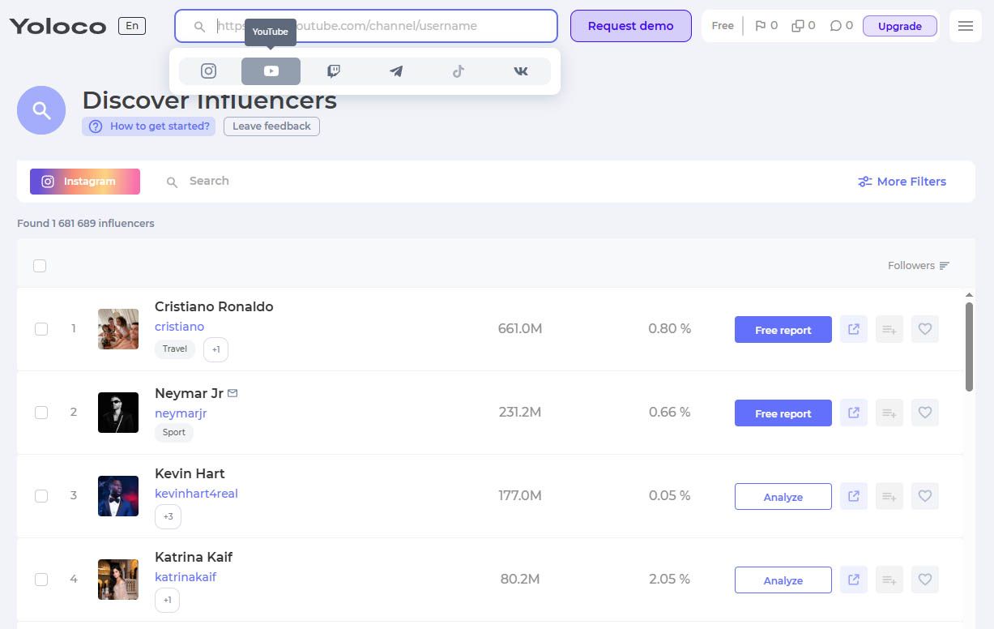Click the flag counter icon in header
Viewport: 994px width, 629px height.
[x=760, y=26]
